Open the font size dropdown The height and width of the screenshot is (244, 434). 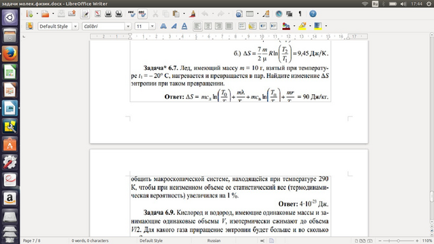(152, 26)
